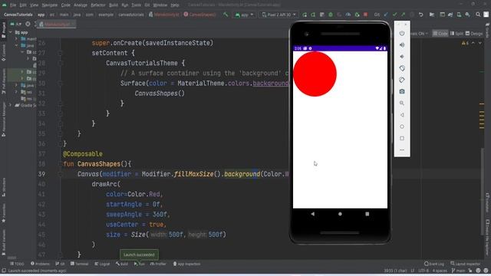Click the emulator power button
This screenshot has width=491, height=276.
pyautogui.click(x=402, y=34)
